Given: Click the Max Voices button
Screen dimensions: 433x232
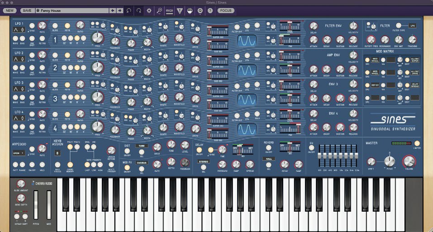Looking at the screenshot, I should tap(58, 164).
